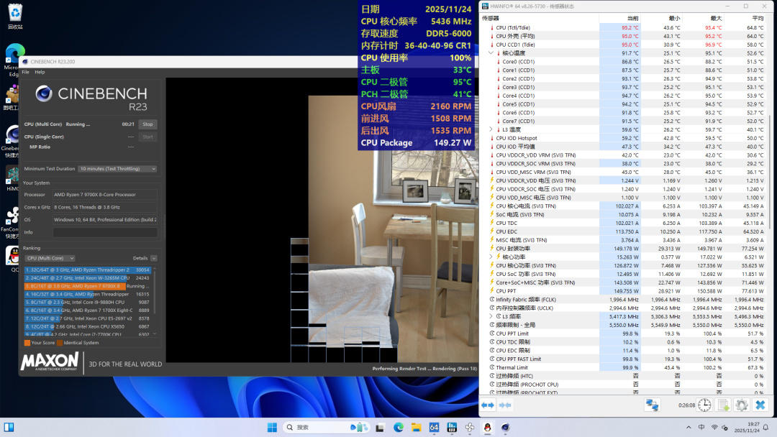
Task: Expand the L3 频率 group in HWiNFO
Action: coord(491,316)
